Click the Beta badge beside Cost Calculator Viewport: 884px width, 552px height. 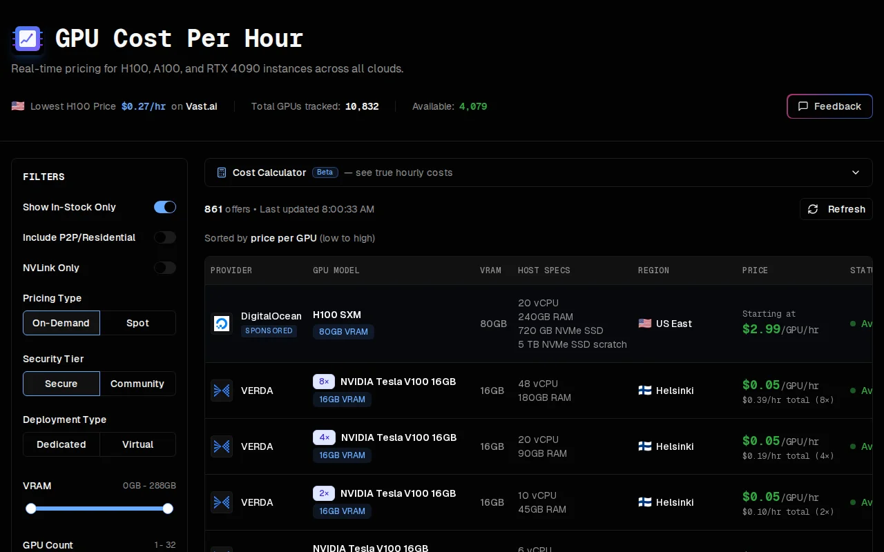coord(325,172)
